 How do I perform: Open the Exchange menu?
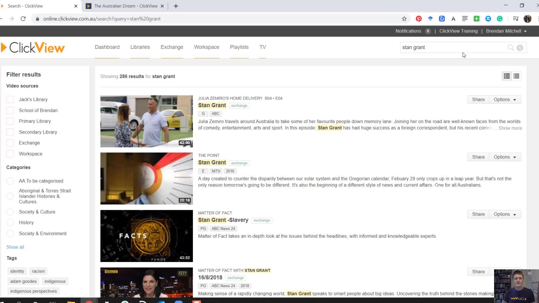(x=172, y=47)
